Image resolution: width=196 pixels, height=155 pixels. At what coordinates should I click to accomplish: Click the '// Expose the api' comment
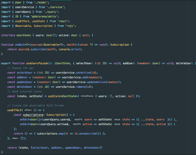tap(20, 68)
